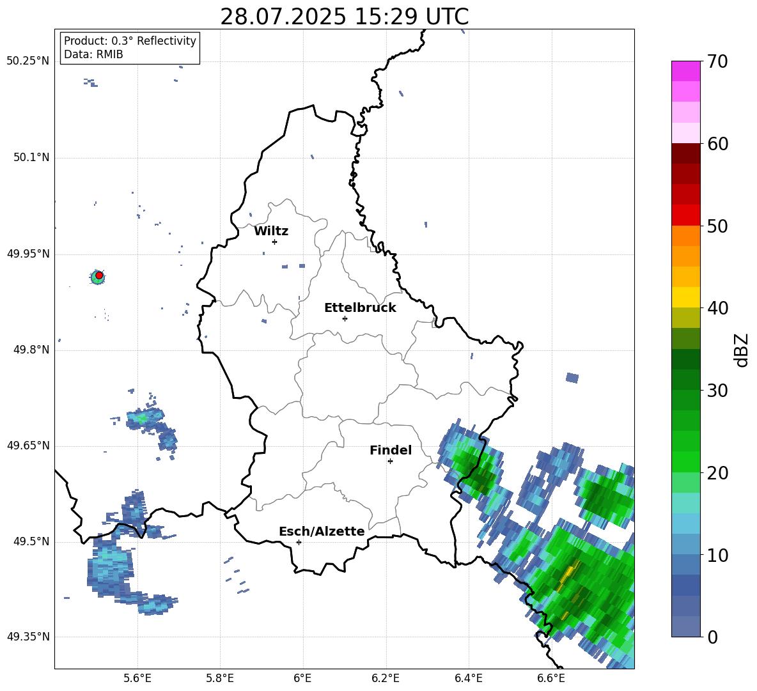Screen dimensions: 757x691
Task: Select the Esch/Alzette city label
Action: pos(322,532)
